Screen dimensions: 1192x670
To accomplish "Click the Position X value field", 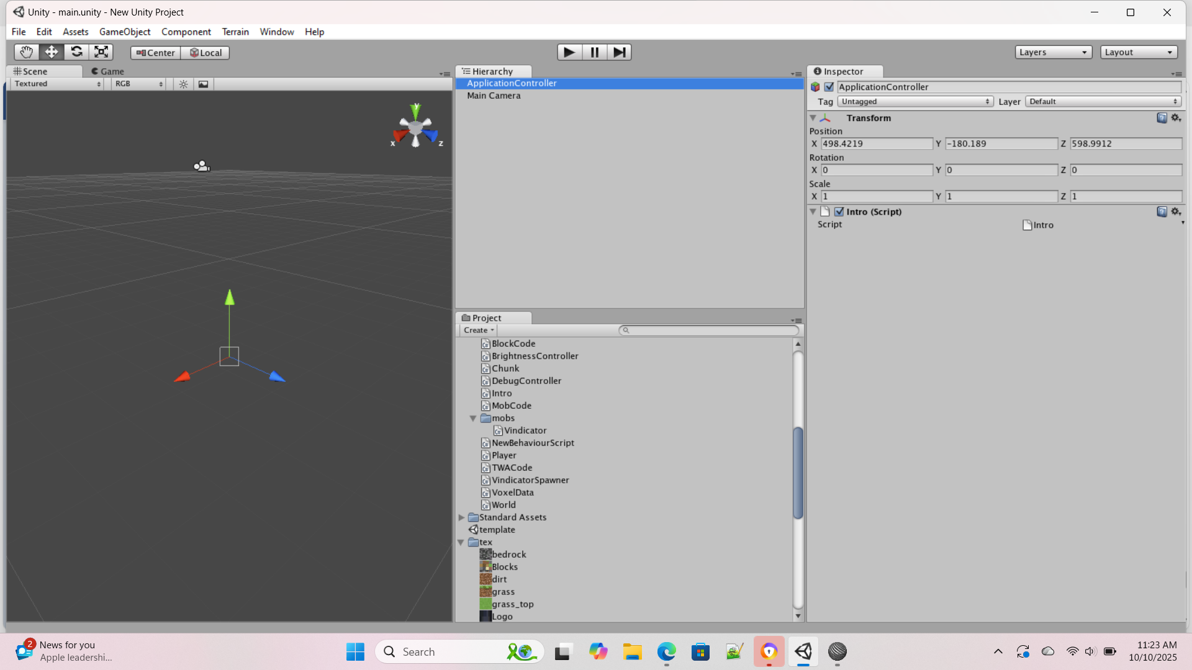I will [877, 144].
